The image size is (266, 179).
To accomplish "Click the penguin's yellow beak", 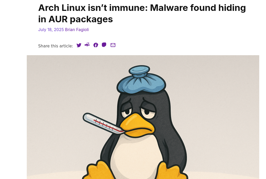I will click(137, 125).
